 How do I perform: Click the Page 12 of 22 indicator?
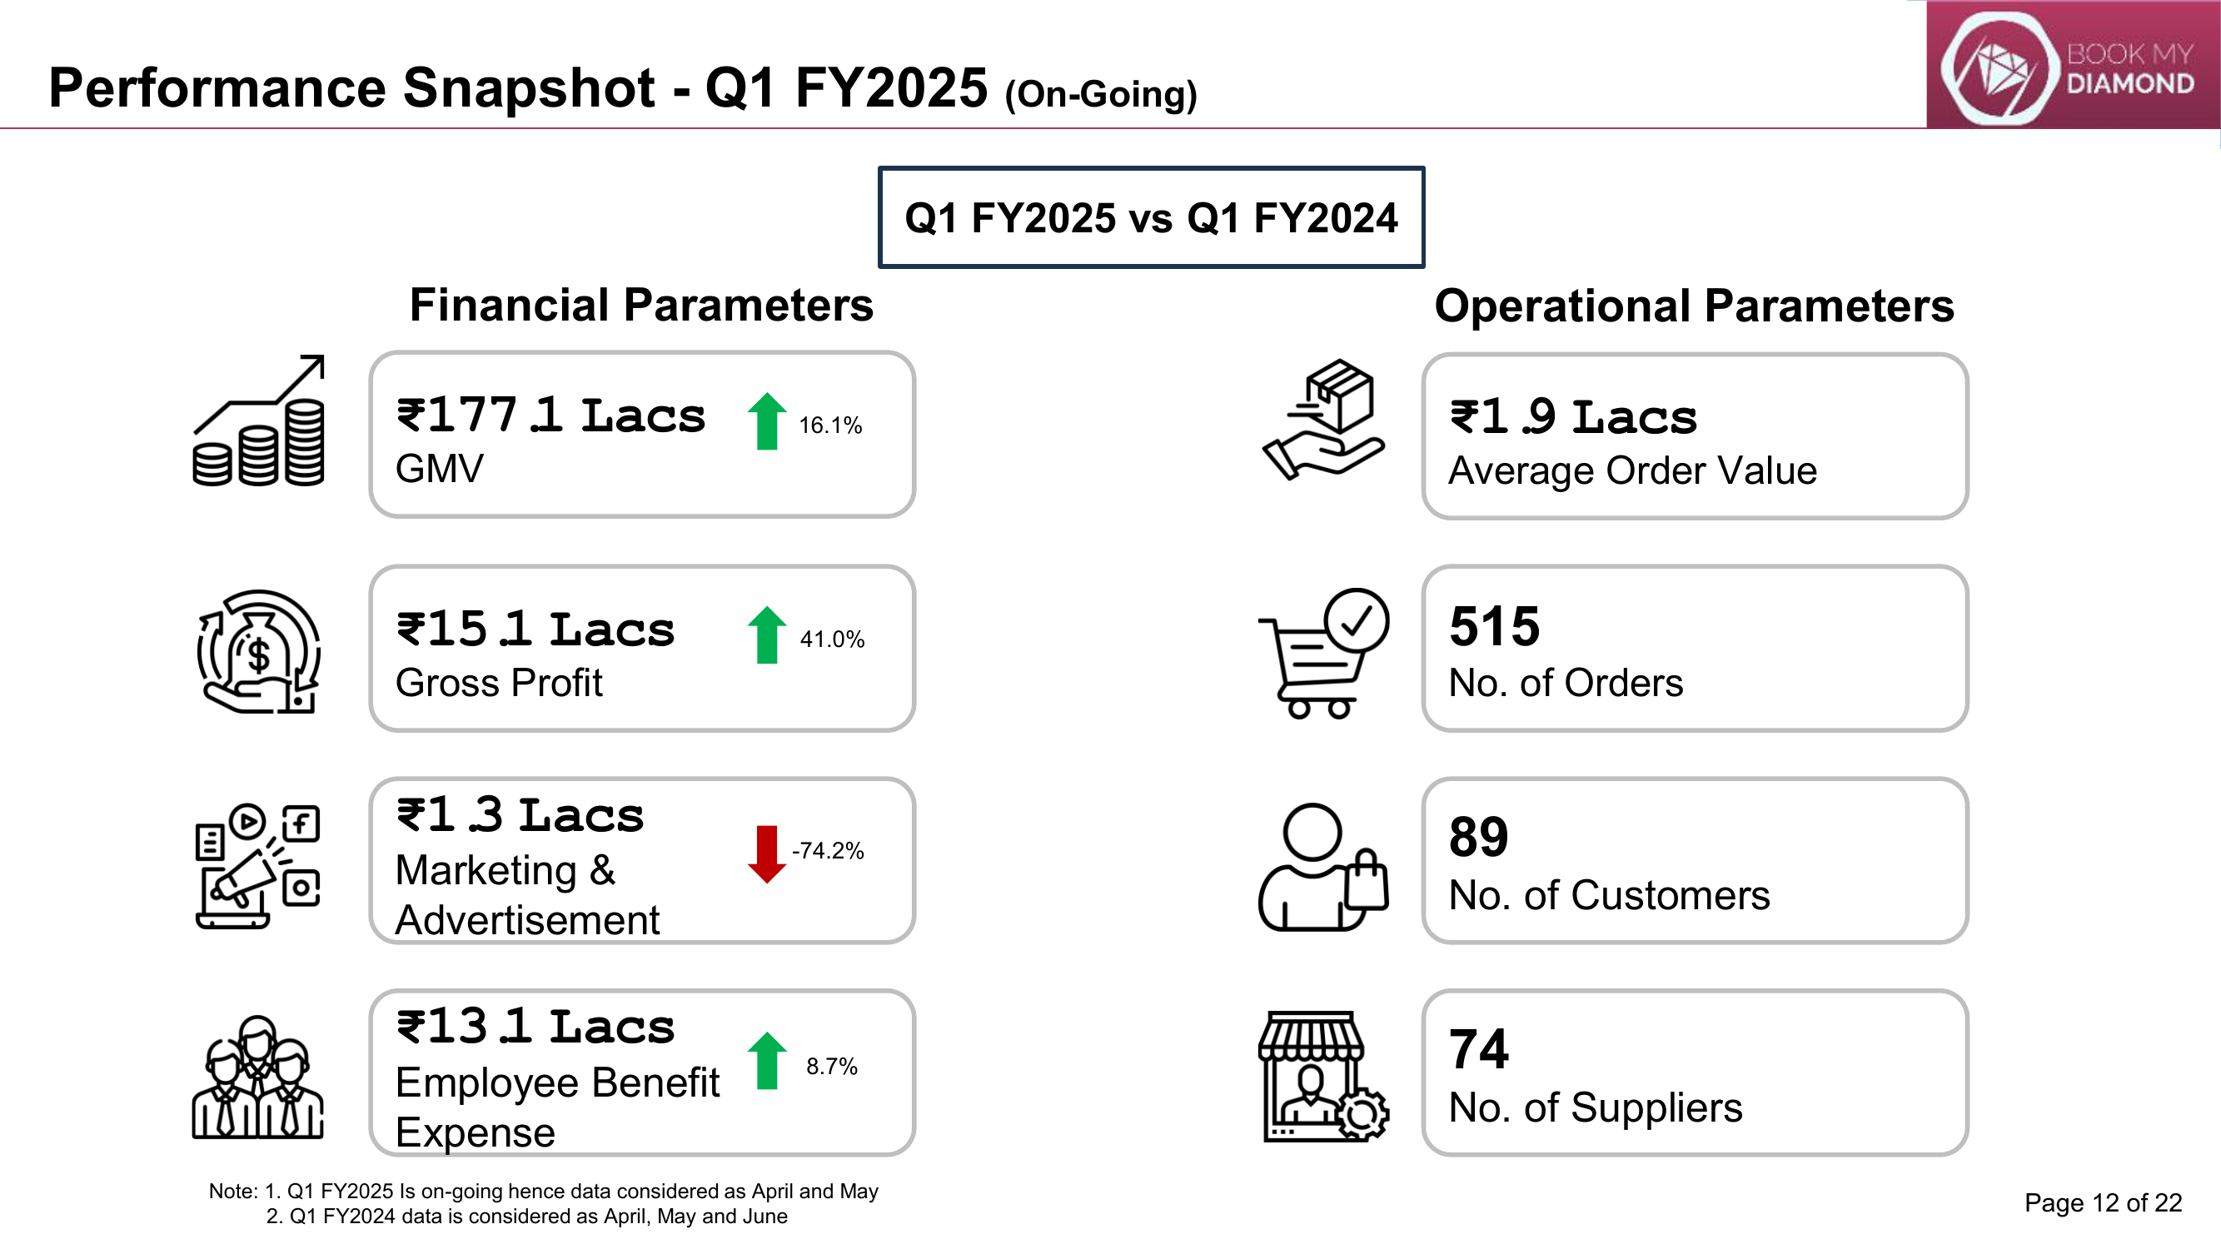(2103, 1202)
